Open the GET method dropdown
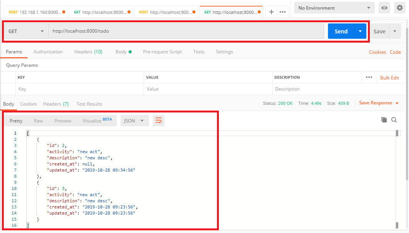Image resolution: width=409 pixels, height=233 pixels. tap(26, 31)
